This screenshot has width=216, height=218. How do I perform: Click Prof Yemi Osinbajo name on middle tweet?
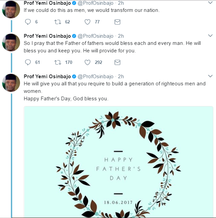click(x=47, y=36)
